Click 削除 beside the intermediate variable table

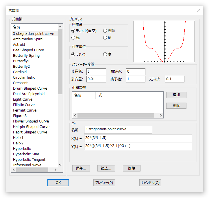(176, 106)
